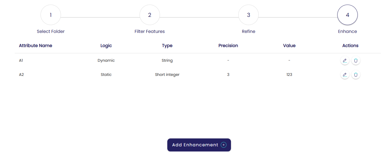
Task: Edit the A1 attribute row
Action: (x=345, y=60)
